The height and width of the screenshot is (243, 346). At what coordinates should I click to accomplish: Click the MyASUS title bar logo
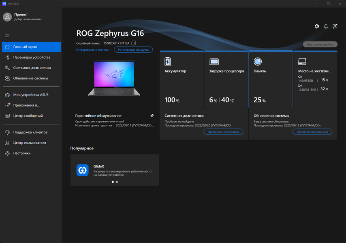pos(4,4)
